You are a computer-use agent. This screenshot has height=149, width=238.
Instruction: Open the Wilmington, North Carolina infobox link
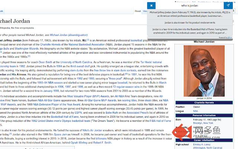pyautogui.click(x=208, y=148)
